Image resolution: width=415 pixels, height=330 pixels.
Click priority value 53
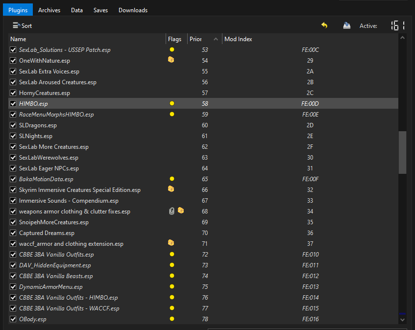205,50
